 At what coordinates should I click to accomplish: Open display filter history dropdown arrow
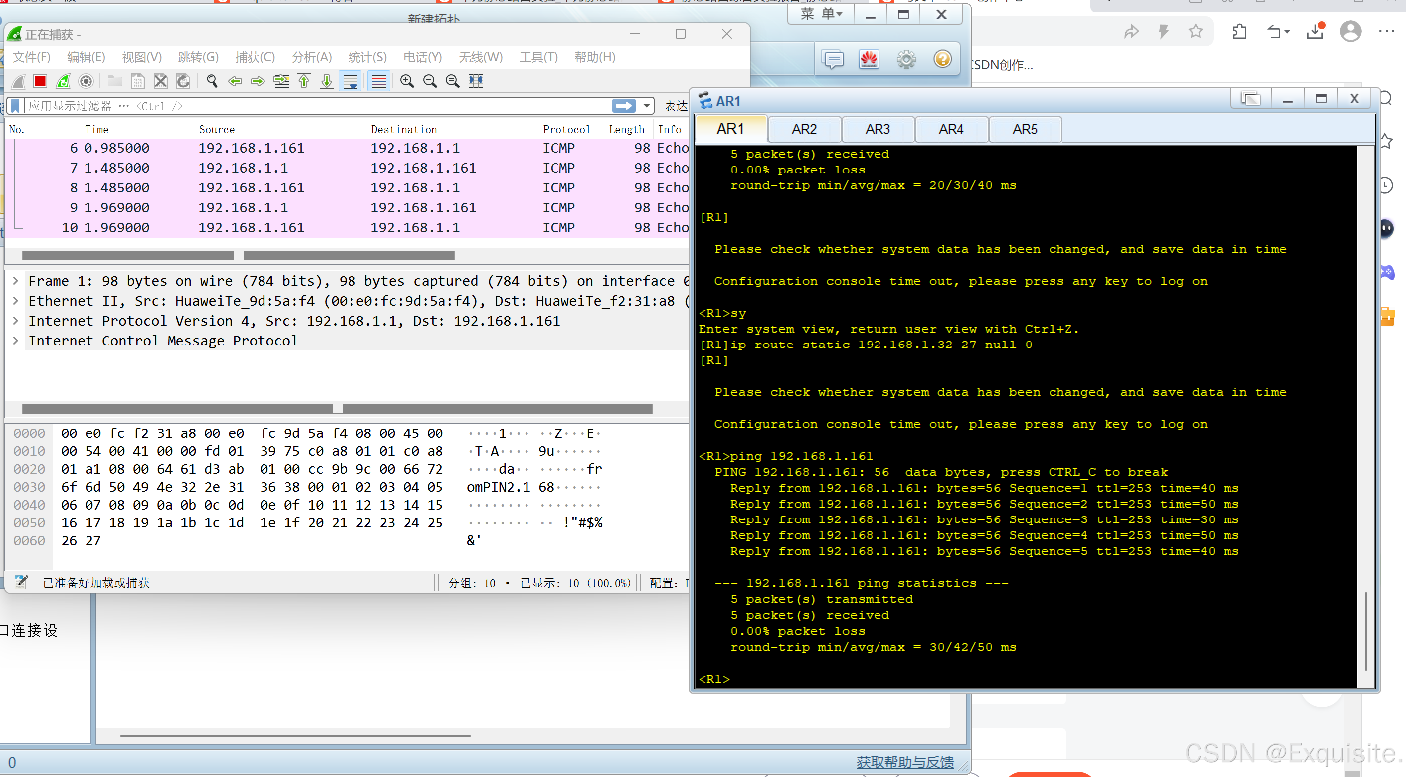tap(647, 106)
